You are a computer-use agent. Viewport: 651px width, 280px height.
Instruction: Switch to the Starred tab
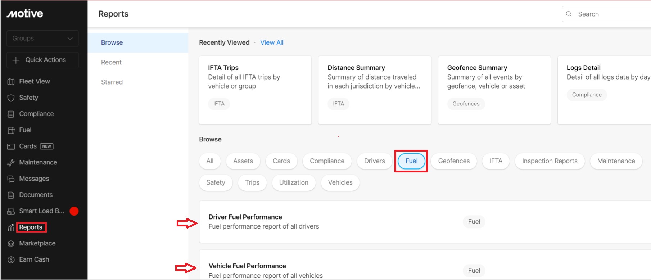(x=138, y=82)
